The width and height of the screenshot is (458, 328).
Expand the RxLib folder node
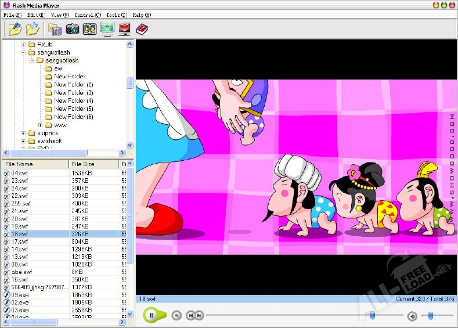(24, 44)
